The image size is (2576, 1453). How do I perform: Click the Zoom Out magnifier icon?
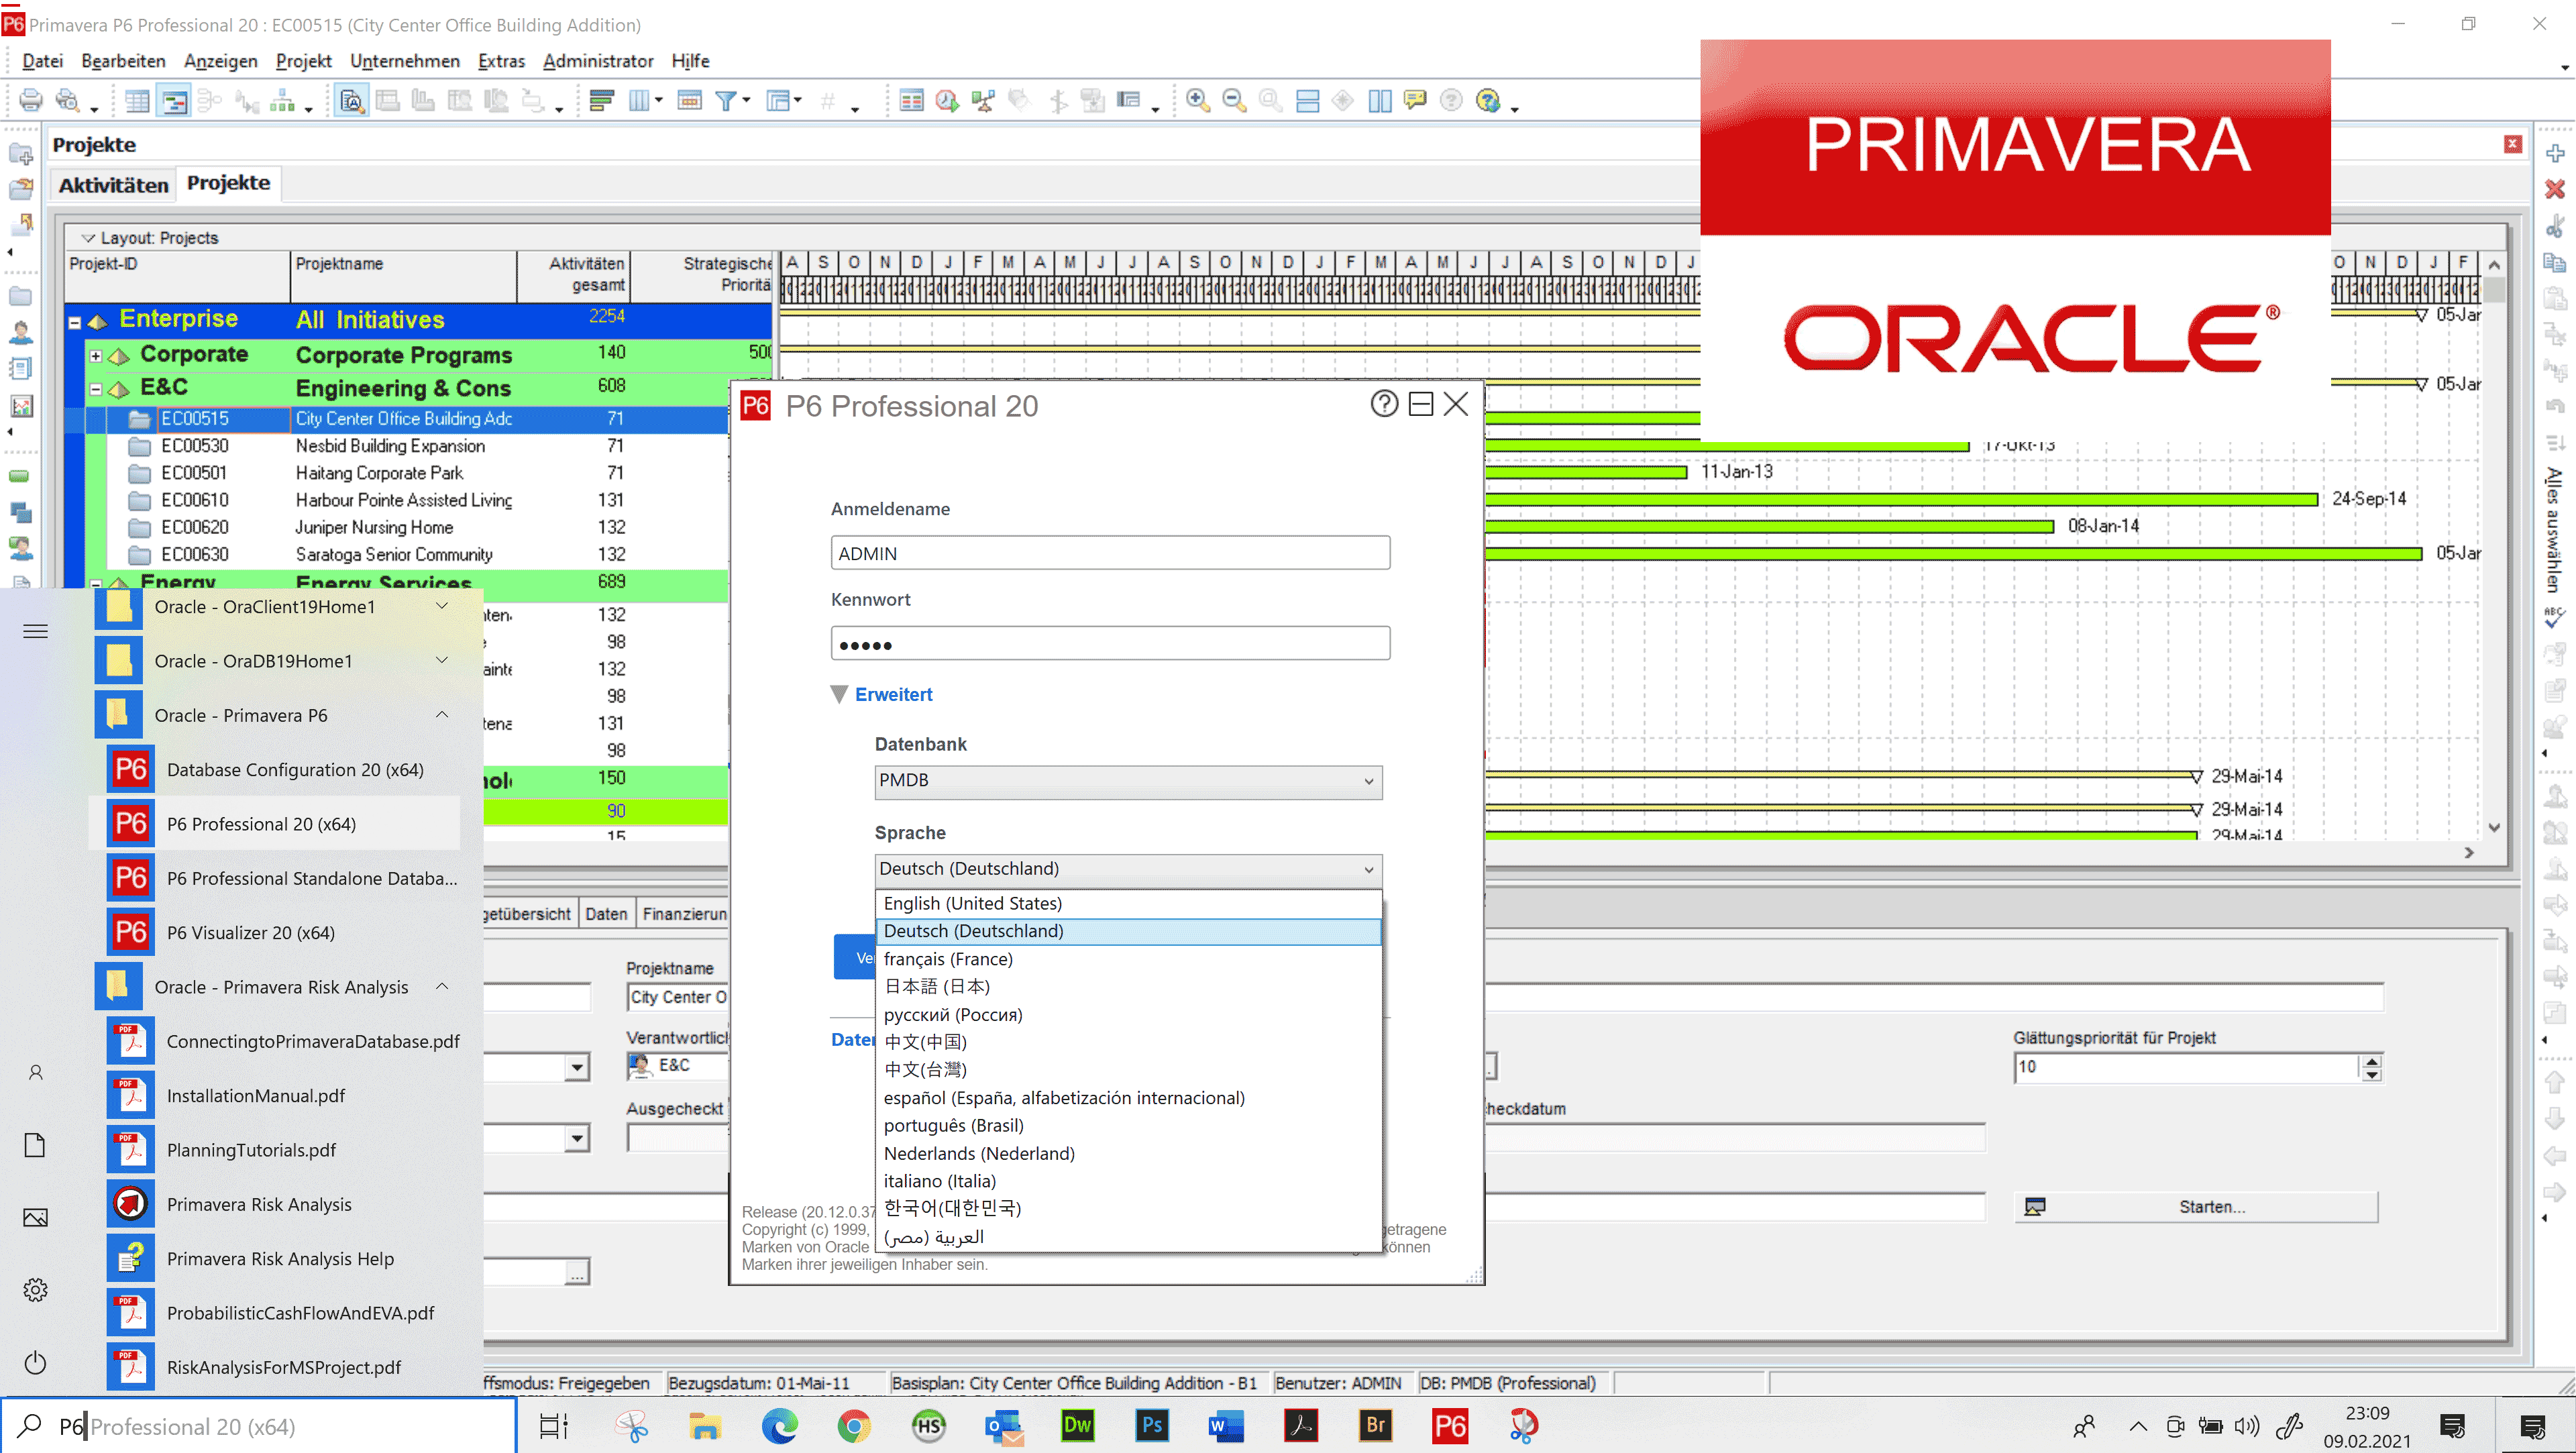[1234, 101]
